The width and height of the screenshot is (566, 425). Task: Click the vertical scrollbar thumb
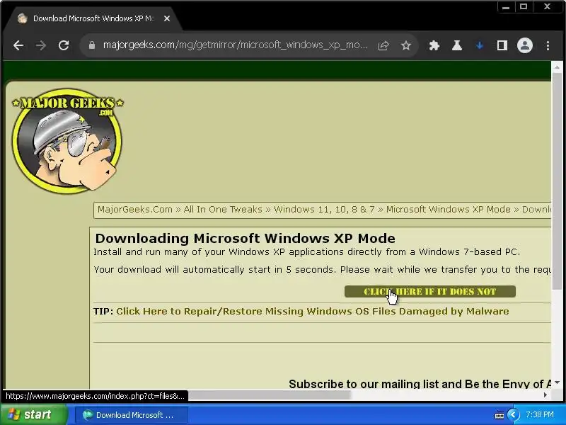point(557,181)
